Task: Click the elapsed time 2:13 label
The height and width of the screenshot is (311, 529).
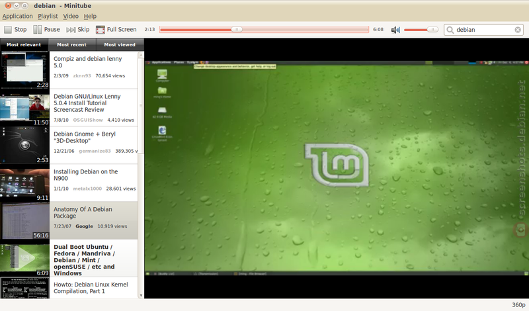Action: [x=149, y=30]
